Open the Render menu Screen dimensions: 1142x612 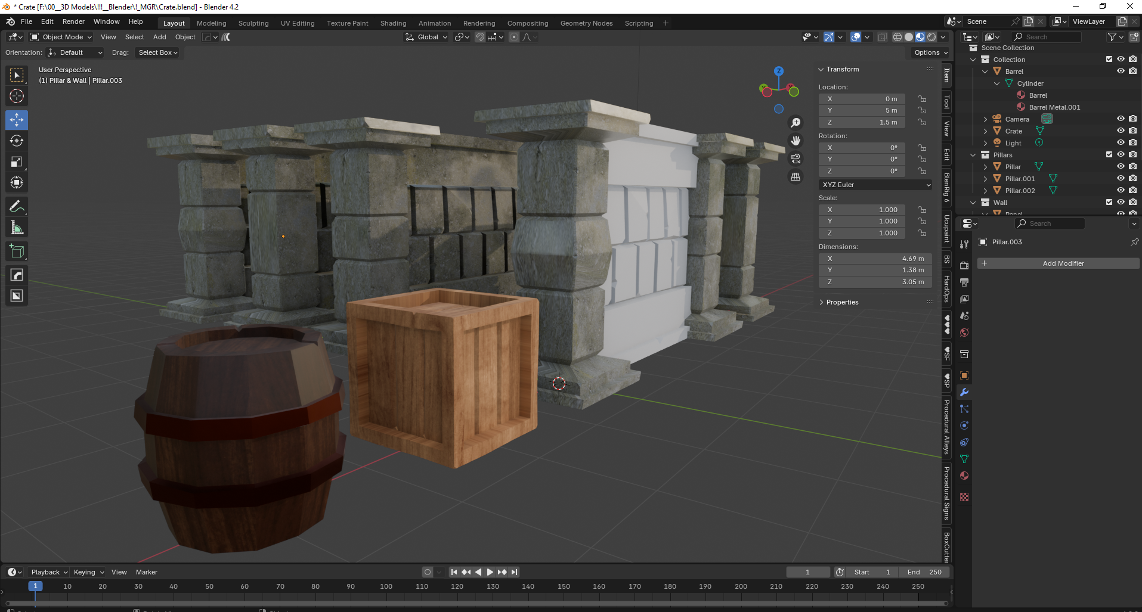click(73, 21)
